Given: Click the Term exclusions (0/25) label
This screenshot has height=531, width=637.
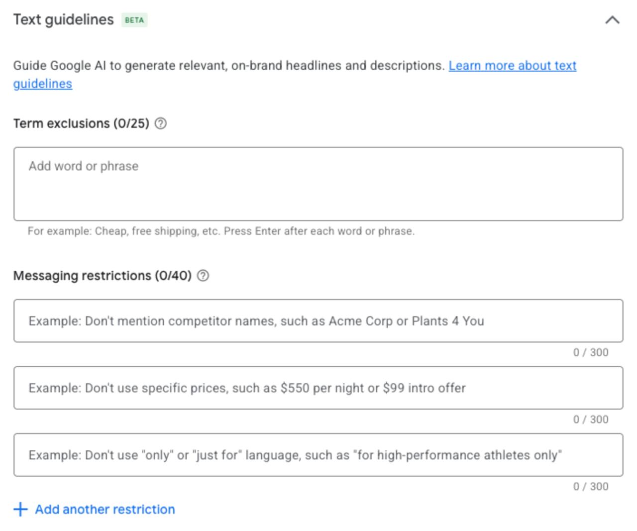Looking at the screenshot, I should 81,123.
